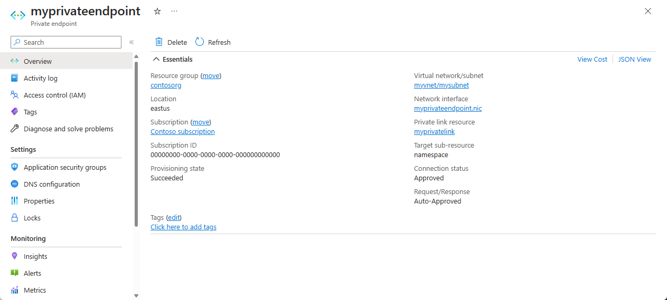Click the View Cost link
Image resolution: width=667 pixels, height=300 pixels.
[x=592, y=59]
